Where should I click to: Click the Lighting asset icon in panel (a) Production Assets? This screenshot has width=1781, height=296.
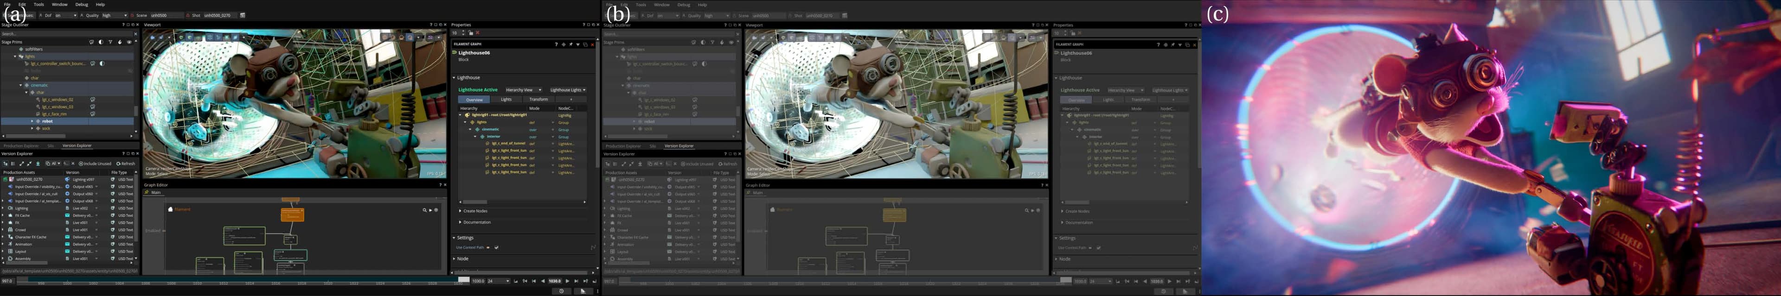10,208
